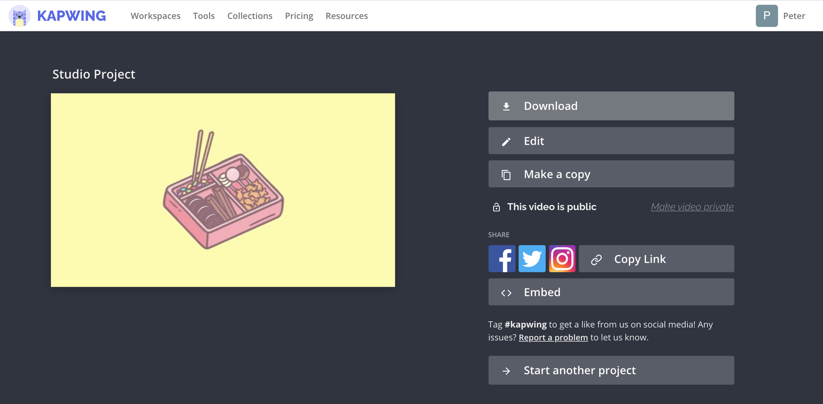
Task: Expand the Collections navigation menu
Action: click(250, 15)
